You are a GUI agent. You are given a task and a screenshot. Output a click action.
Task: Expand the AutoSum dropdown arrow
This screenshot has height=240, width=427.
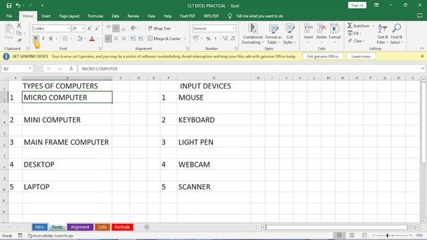click(x=374, y=25)
